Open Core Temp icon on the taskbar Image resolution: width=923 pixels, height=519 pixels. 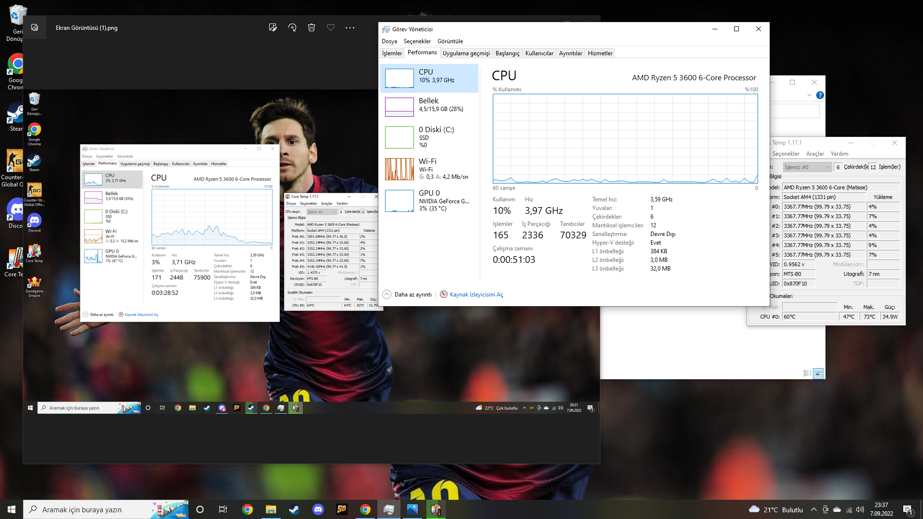pos(436,509)
